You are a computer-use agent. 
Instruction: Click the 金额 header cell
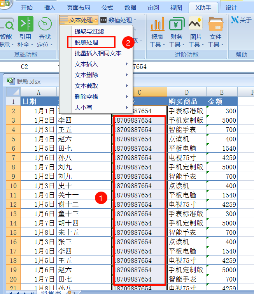pyautogui.click(x=222, y=101)
